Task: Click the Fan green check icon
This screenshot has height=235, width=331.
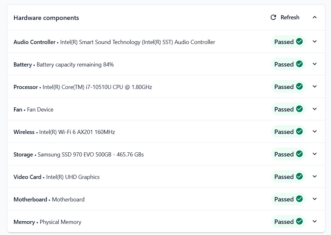Action: [x=299, y=109]
